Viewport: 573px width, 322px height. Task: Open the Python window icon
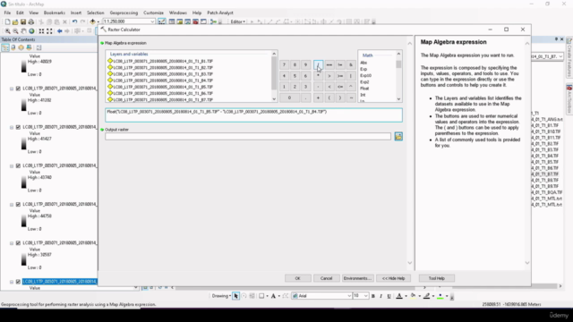pos(203,21)
